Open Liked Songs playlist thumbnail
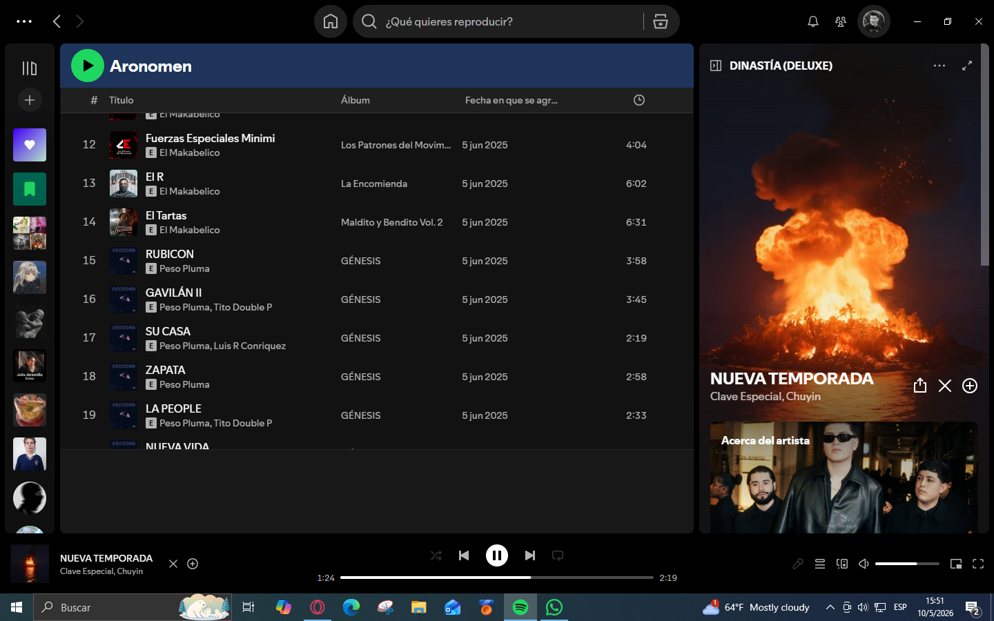 tap(30, 145)
